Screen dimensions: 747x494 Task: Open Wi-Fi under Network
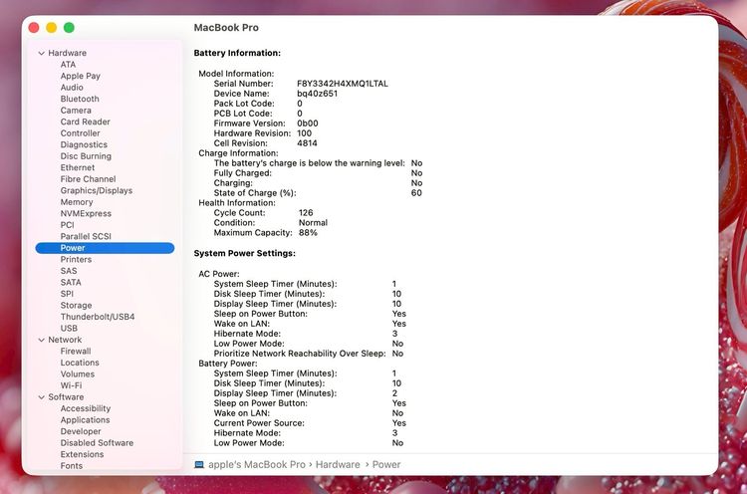coord(71,385)
